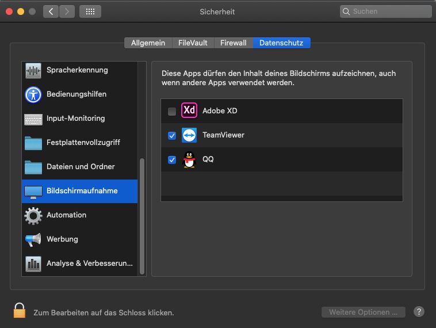Switch to the Firewall tab
This screenshot has height=328, width=436.
tap(233, 43)
